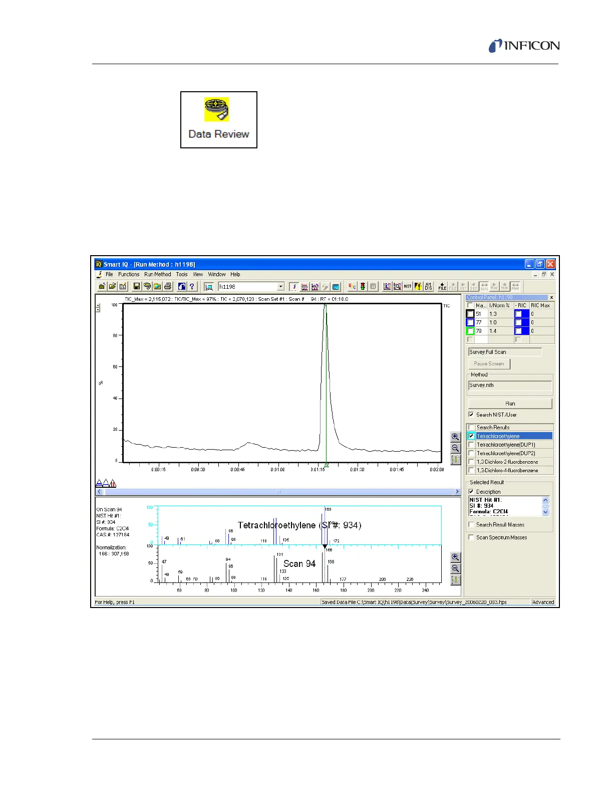This screenshot has height=794, width=612.
Task: Click the green scan marker at the peak
Action: (326, 465)
